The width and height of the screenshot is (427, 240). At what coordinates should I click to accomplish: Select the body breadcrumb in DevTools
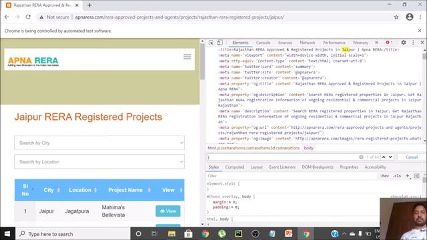click(x=308, y=148)
